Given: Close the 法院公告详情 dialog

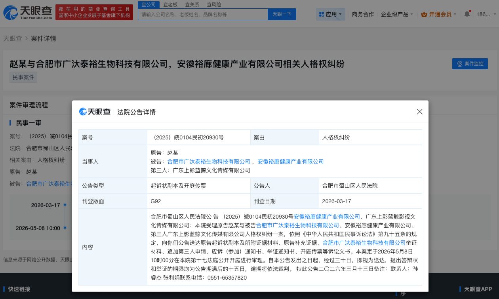Looking at the screenshot, I should coord(419,112).
